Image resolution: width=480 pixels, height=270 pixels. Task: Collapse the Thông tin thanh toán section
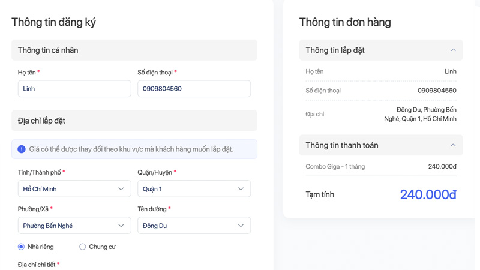click(453, 145)
